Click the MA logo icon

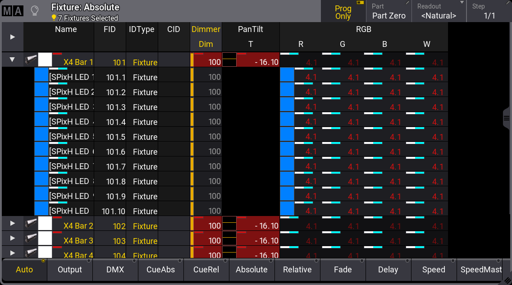pos(12,11)
